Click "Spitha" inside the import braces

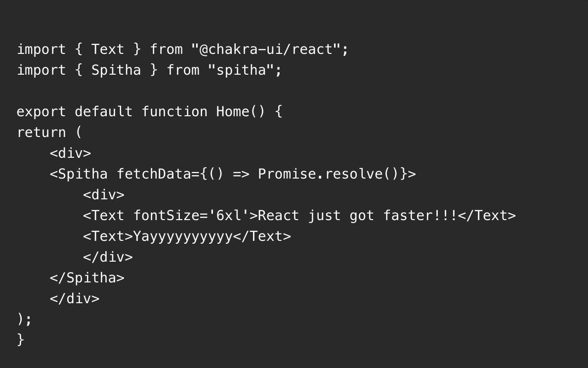click(116, 70)
